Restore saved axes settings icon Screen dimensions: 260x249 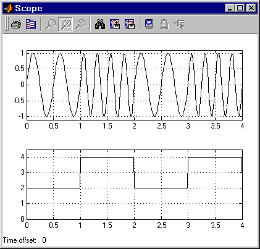click(130, 24)
